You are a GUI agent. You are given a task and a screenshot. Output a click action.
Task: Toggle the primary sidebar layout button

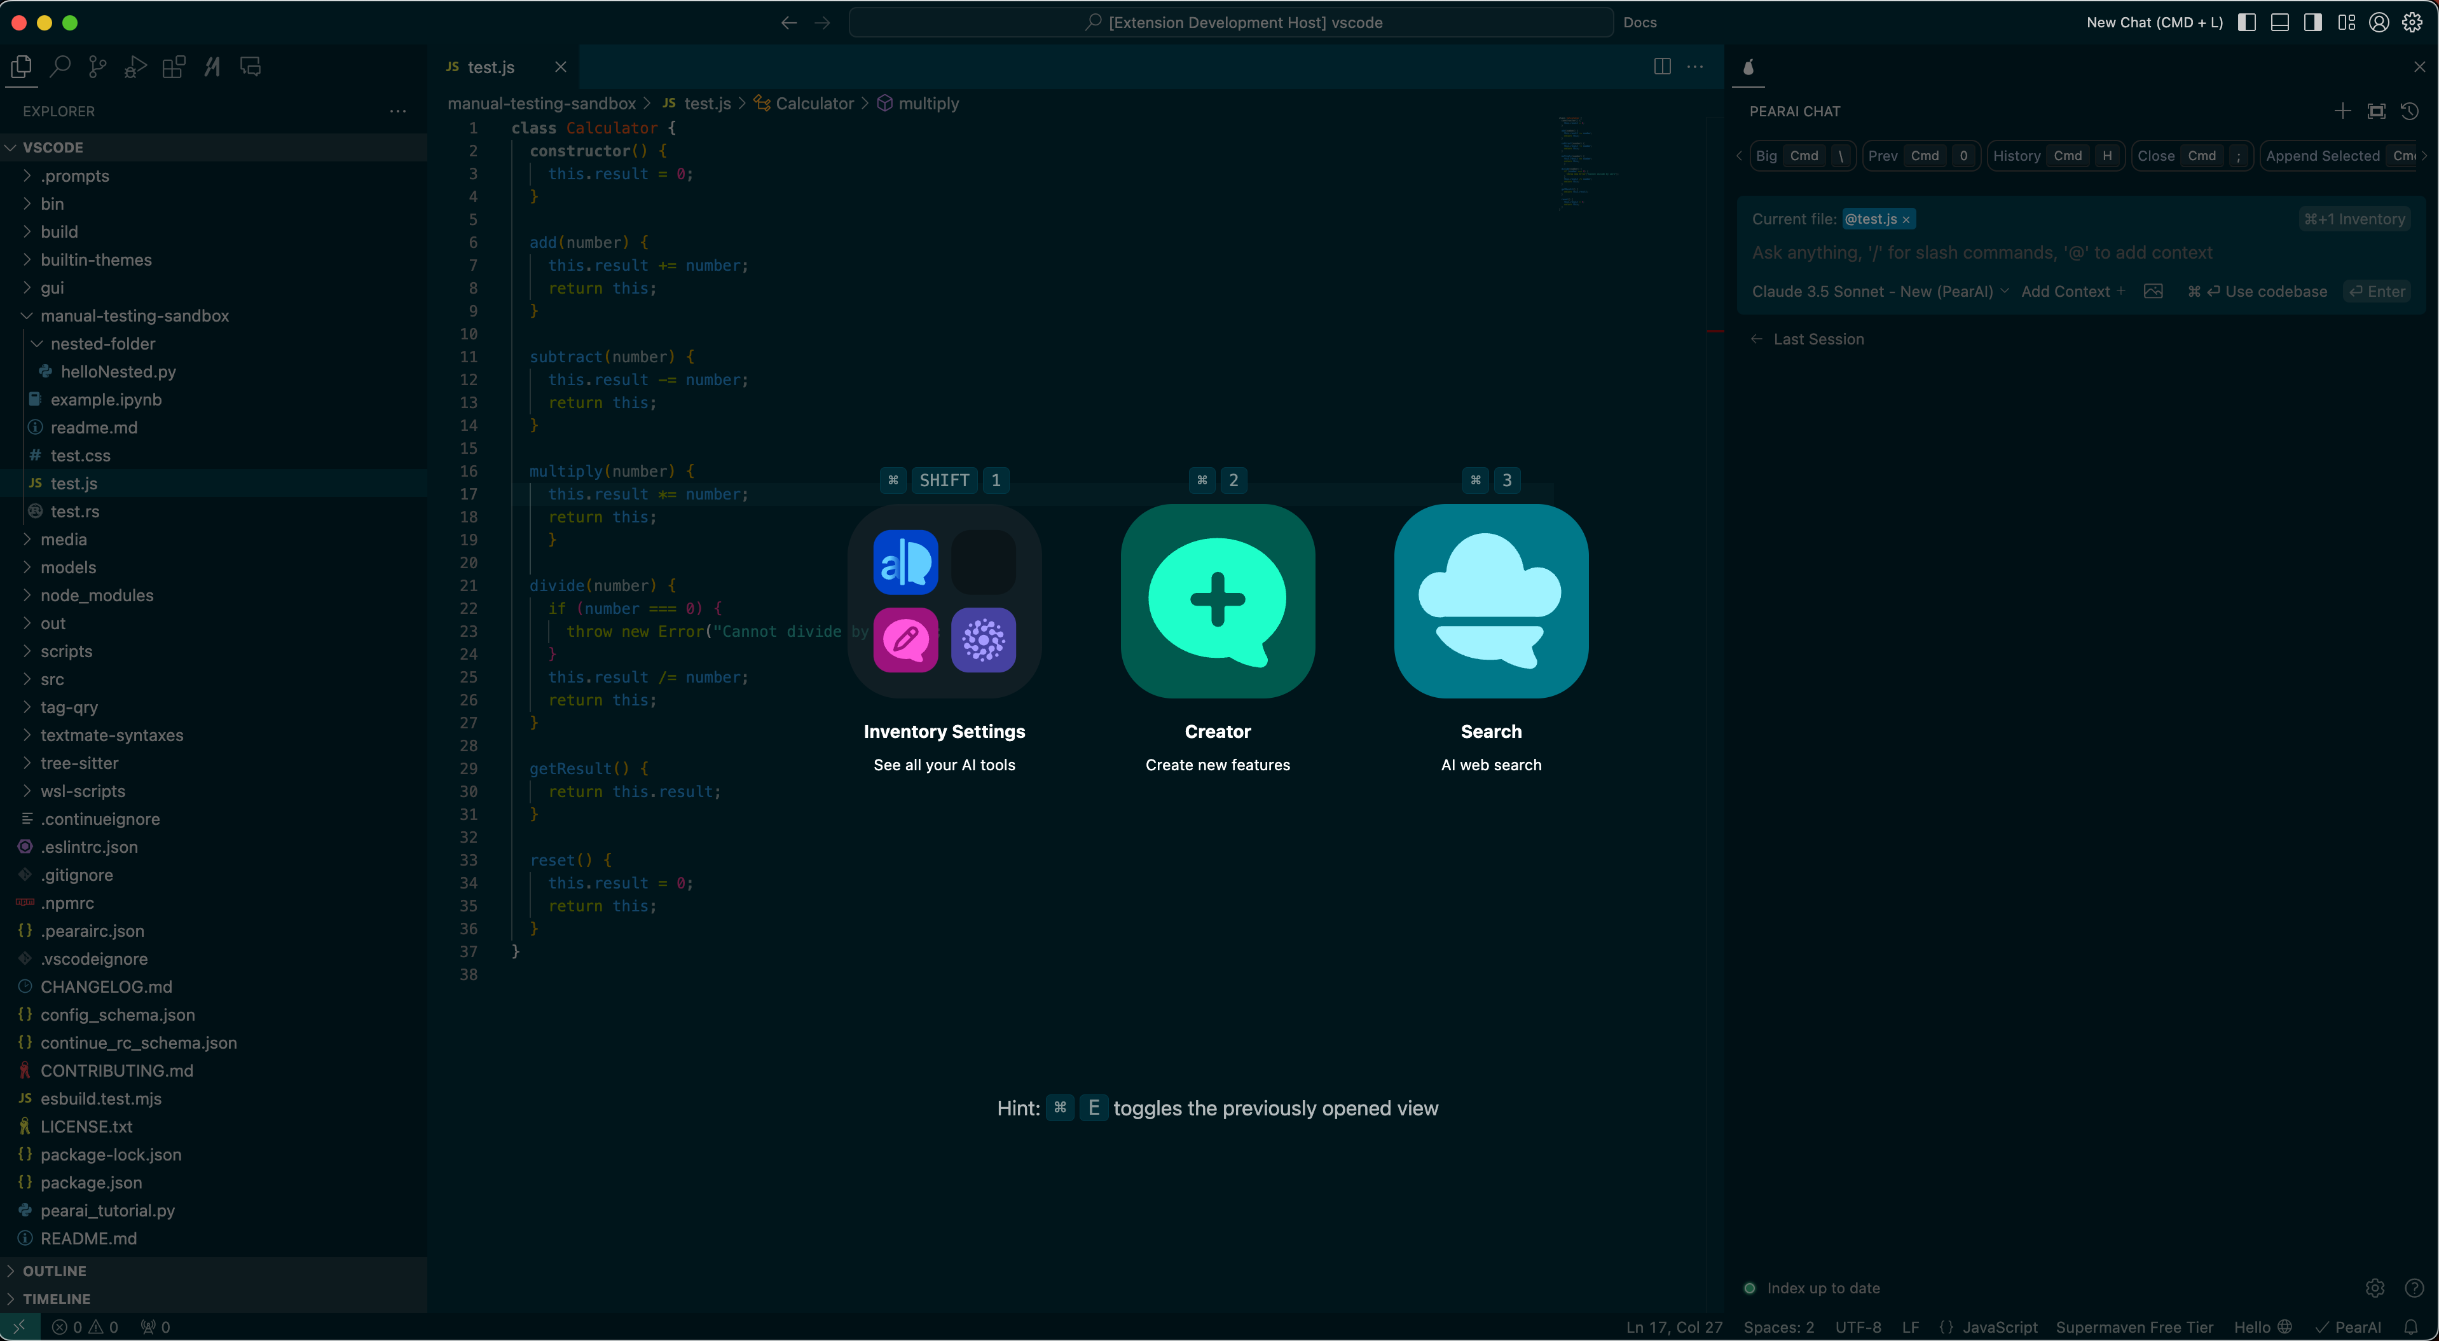click(2247, 23)
